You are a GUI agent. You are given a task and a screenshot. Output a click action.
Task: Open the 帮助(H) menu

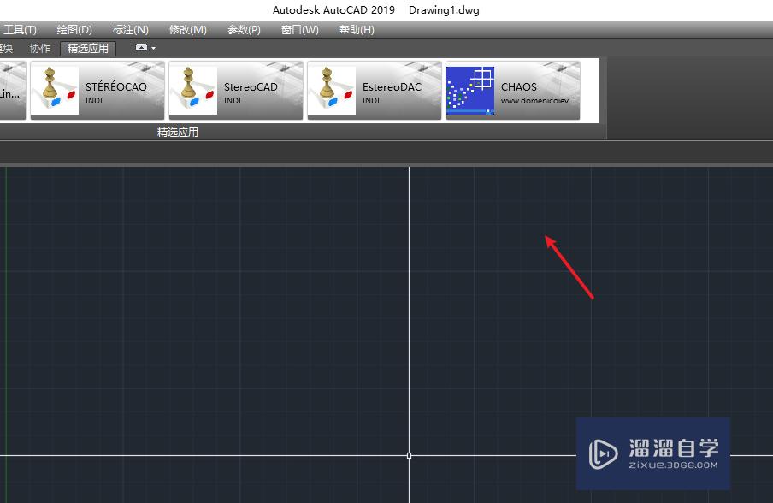pos(357,30)
